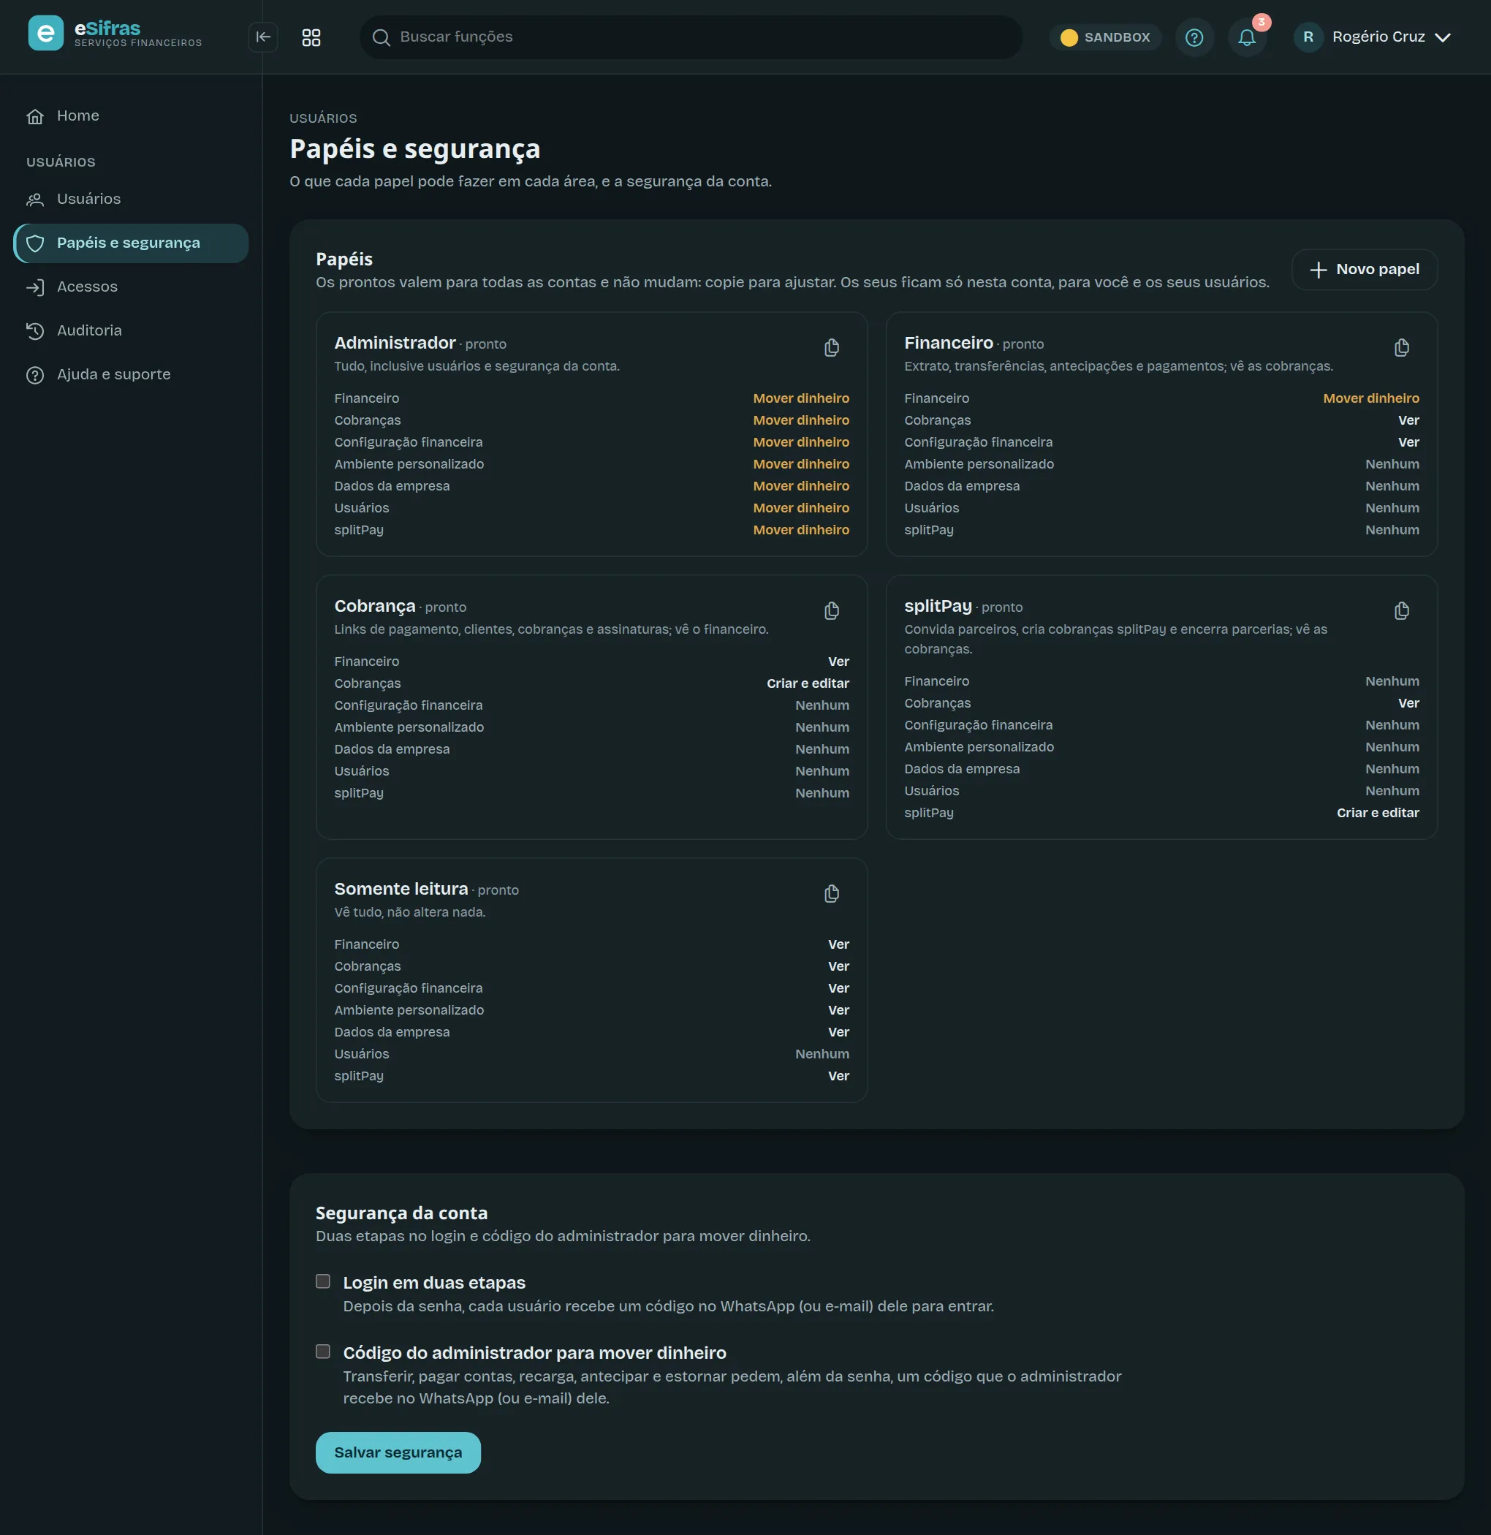The width and height of the screenshot is (1491, 1535).
Task: Click Salvar segurança button
Action: 398,1452
